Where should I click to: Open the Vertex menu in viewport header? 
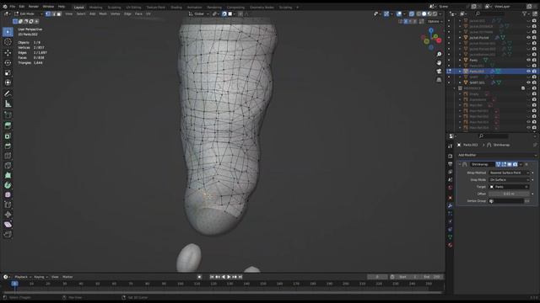(x=116, y=13)
